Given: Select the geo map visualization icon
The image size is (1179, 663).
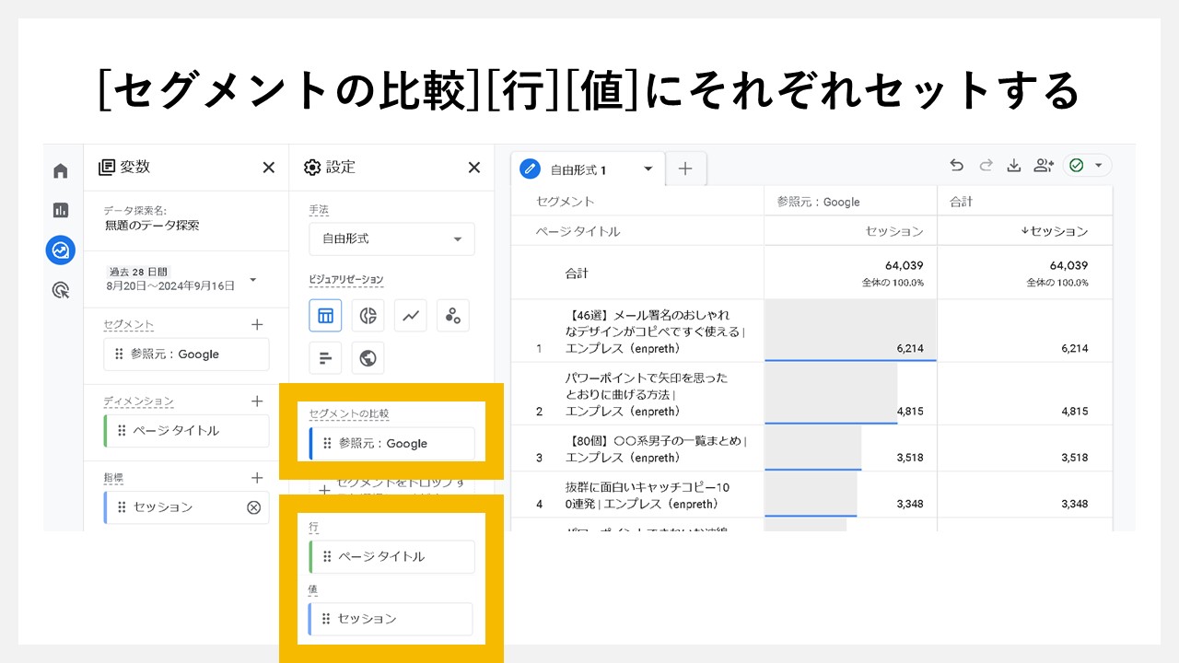Looking at the screenshot, I should pyautogui.click(x=368, y=357).
